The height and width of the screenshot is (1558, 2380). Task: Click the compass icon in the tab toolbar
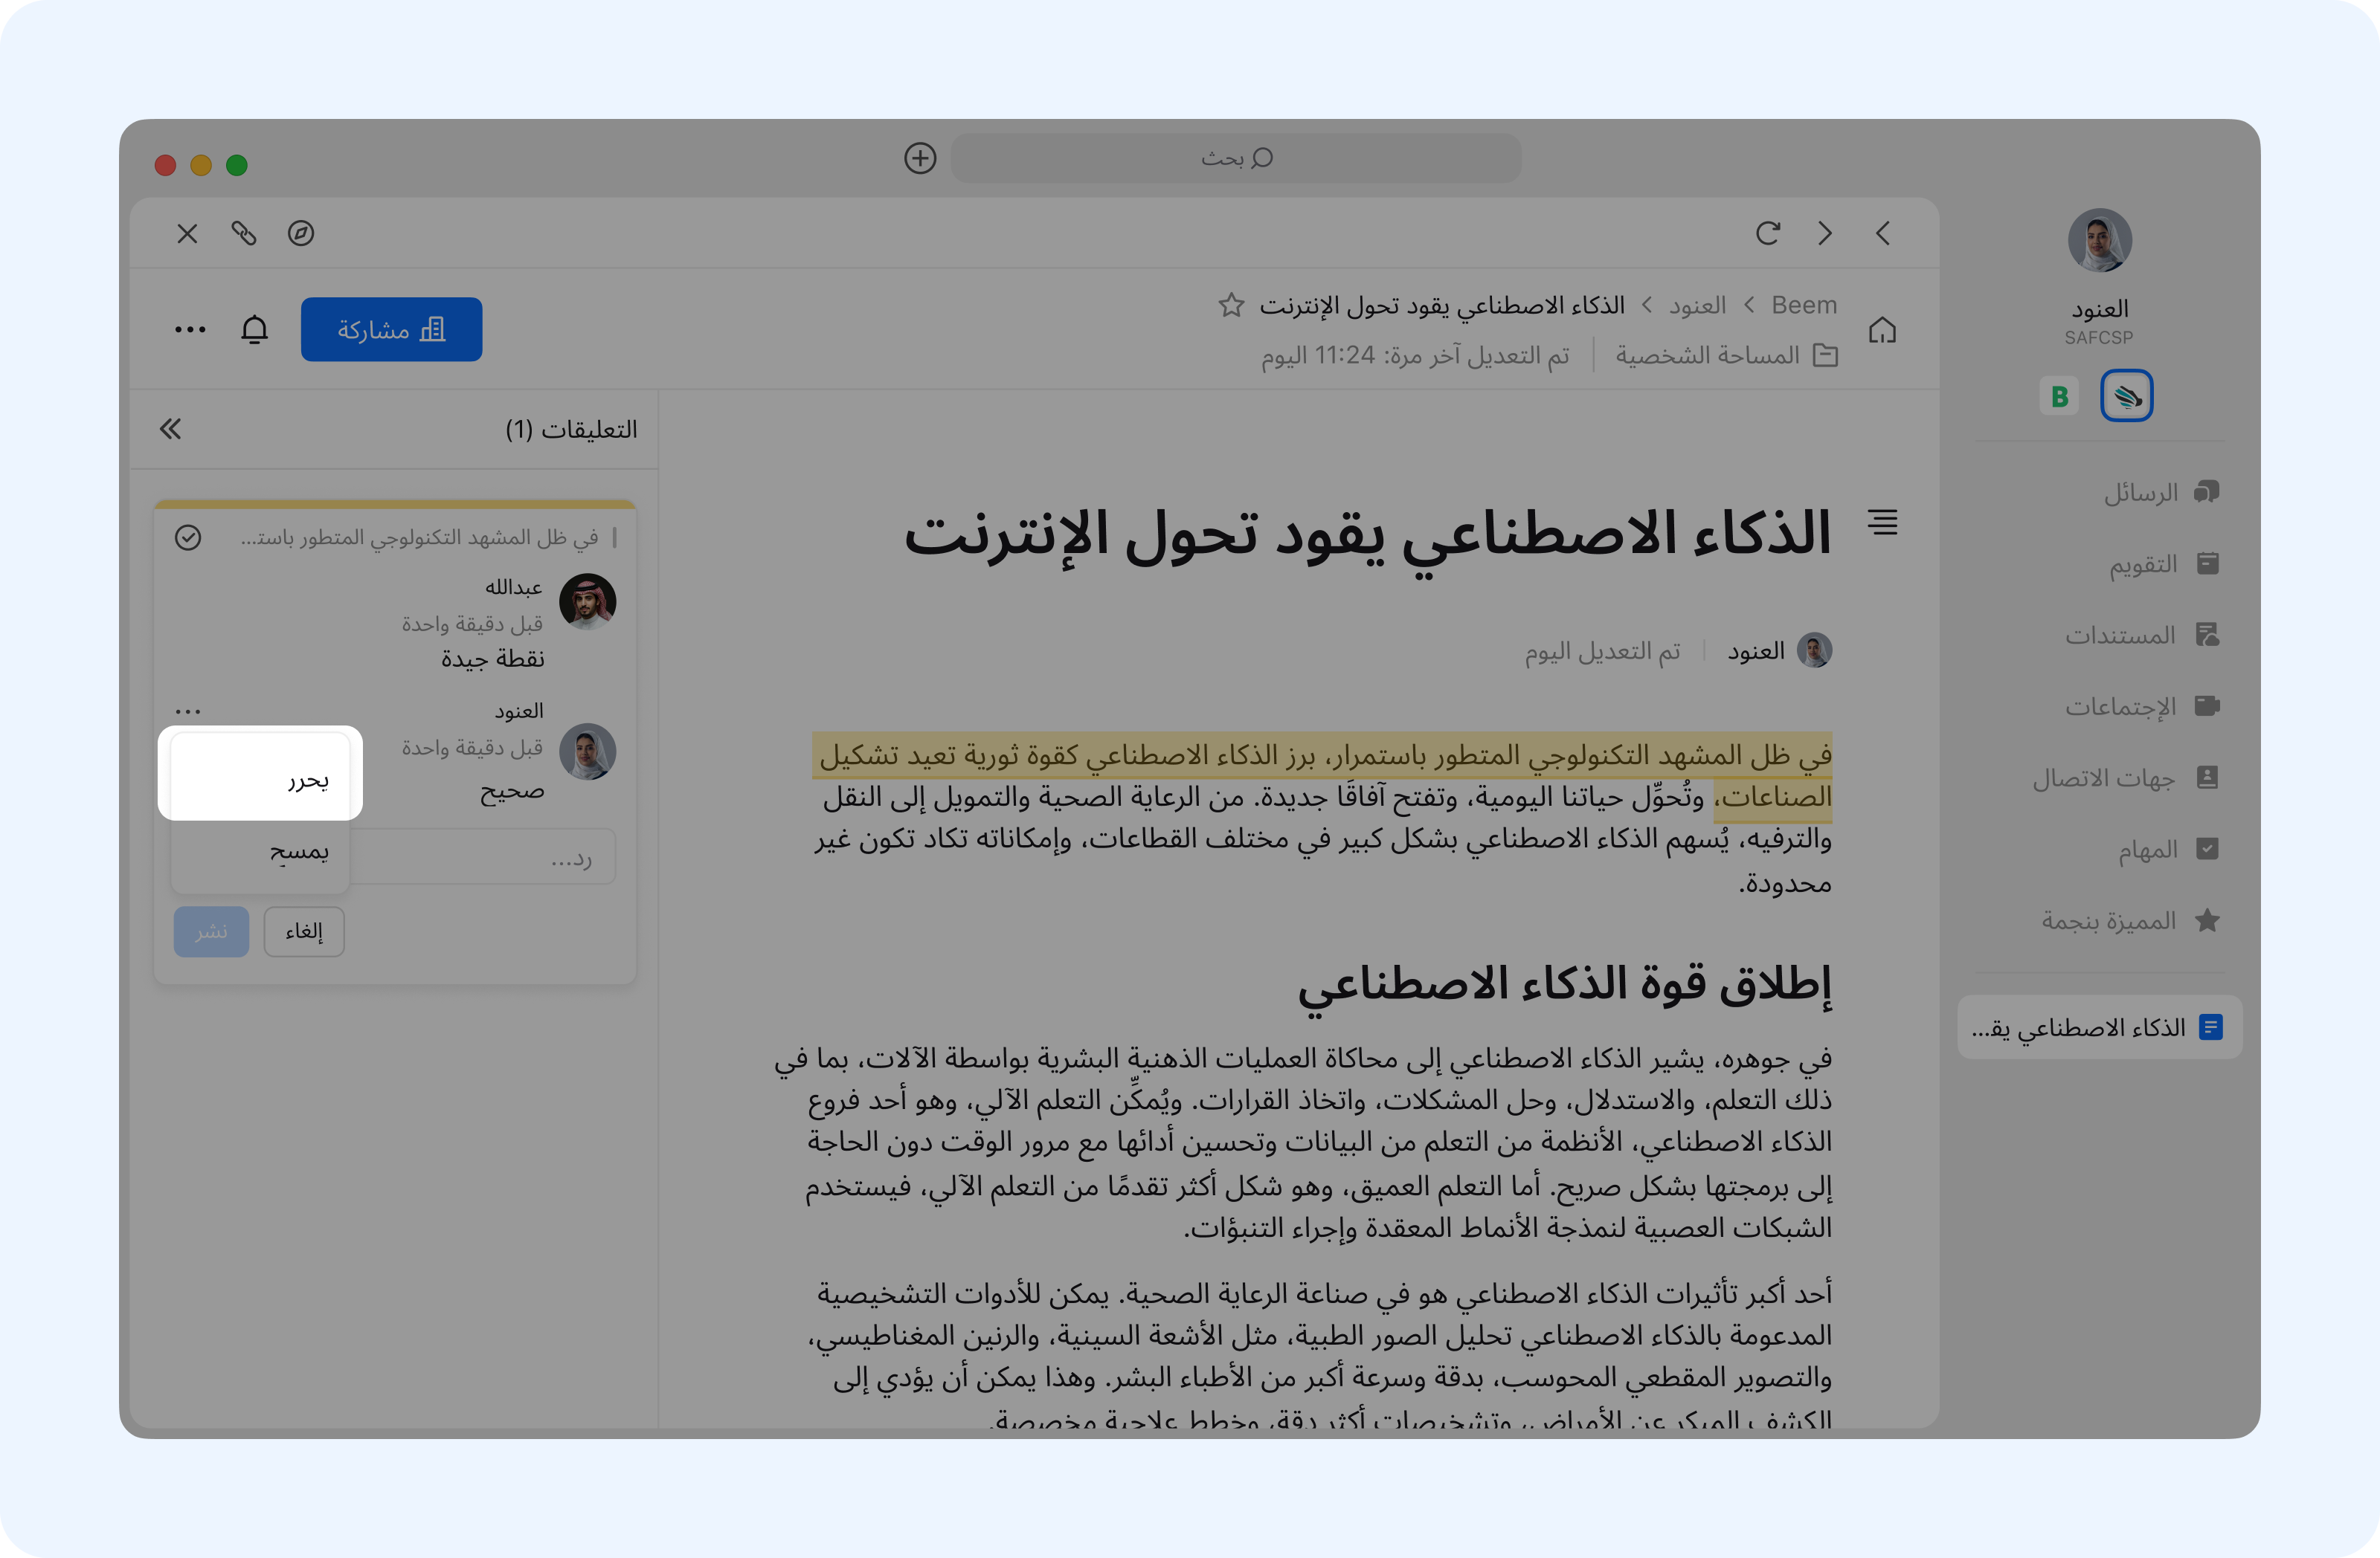pyautogui.click(x=301, y=233)
